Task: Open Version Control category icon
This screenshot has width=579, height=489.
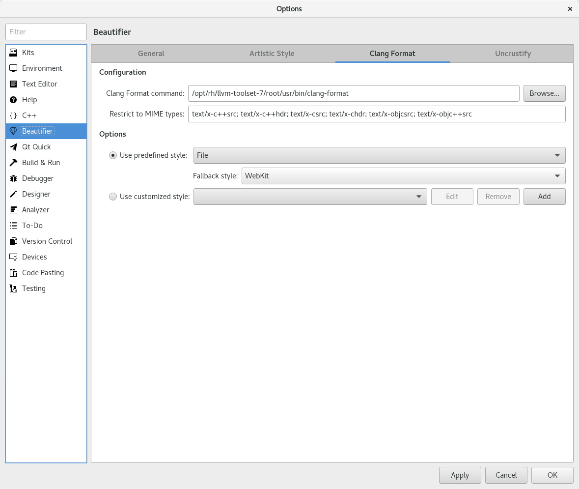Action: click(13, 241)
